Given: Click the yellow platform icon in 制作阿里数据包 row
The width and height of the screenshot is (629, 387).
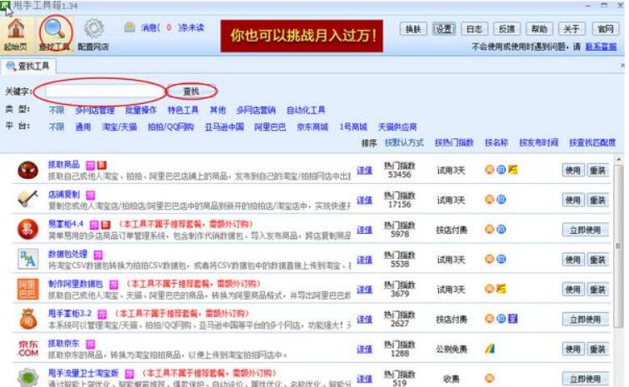Looking at the screenshot, I should (501, 289).
